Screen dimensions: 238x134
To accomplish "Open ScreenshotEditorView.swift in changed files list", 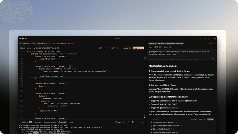I will click(x=164, y=122).
